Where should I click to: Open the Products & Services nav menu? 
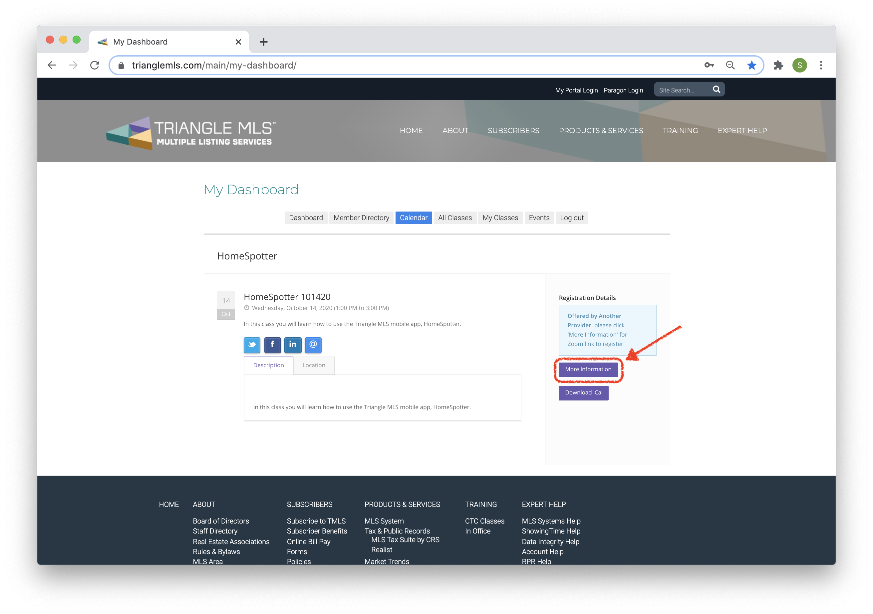click(x=601, y=131)
